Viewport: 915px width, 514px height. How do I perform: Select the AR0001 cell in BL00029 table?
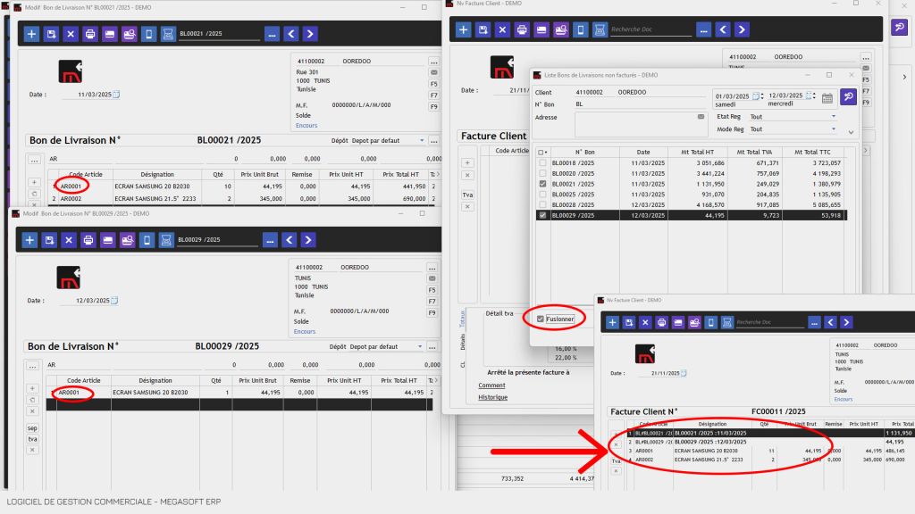coord(69,393)
